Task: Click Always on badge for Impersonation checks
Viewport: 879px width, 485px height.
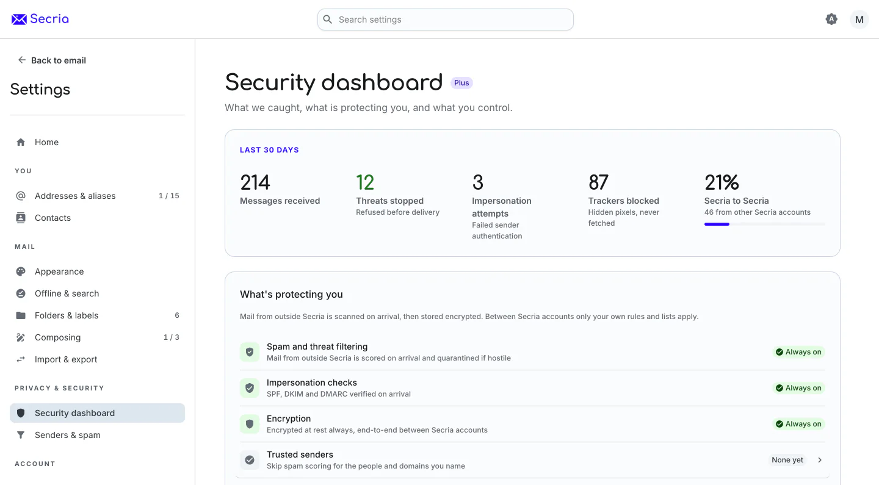Action: [798, 388]
